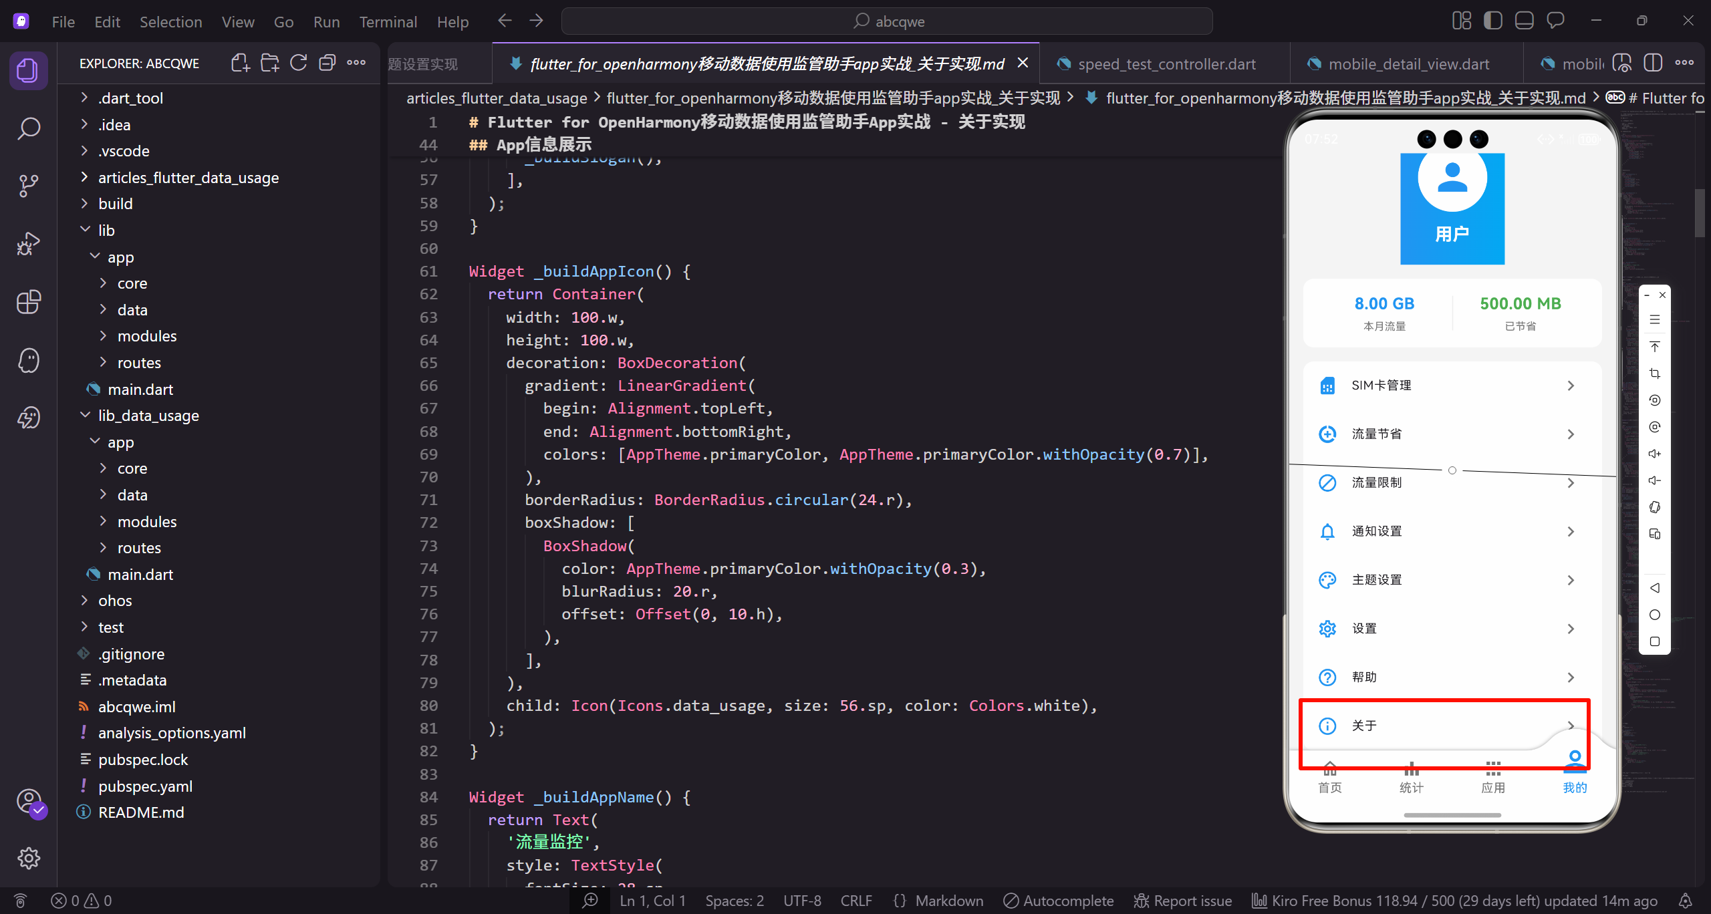Open the Search view in activity bar

click(28, 128)
